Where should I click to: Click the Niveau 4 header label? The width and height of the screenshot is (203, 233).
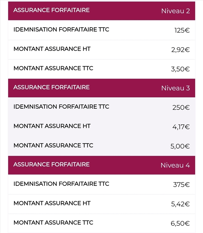[x=175, y=165]
